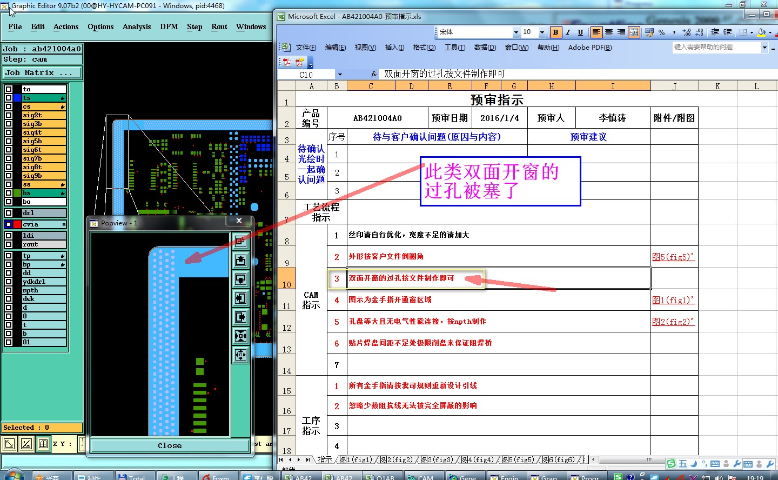Open font name dropdown arrow
This screenshot has width=778, height=480.
pos(516,32)
